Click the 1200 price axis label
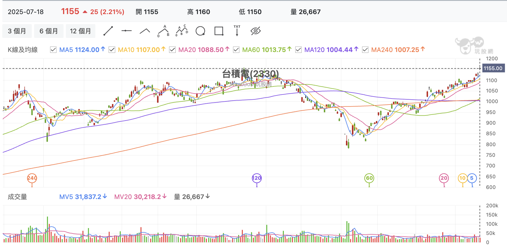This screenshot has height=247, width=507. pyautogui.click(x=492, y=59)
